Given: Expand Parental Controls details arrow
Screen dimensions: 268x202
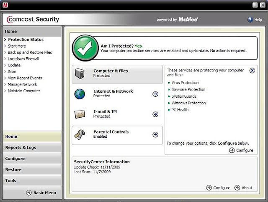Looking at the screenshot, I should coord(155,134).
